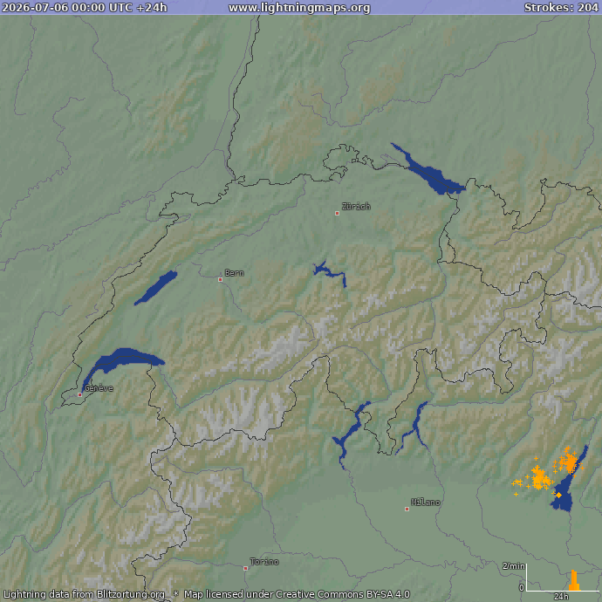Click the Bern city marker square

pyautogui.click(x=221, y=279)
